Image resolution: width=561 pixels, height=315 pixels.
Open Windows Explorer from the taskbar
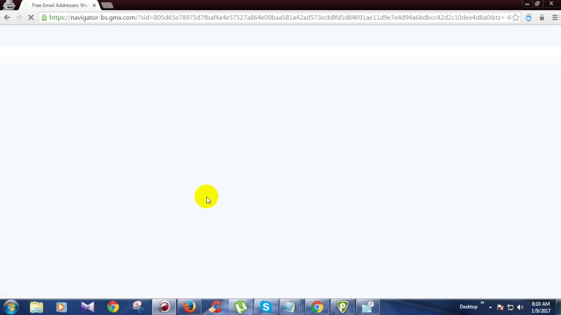pos(36,307)
